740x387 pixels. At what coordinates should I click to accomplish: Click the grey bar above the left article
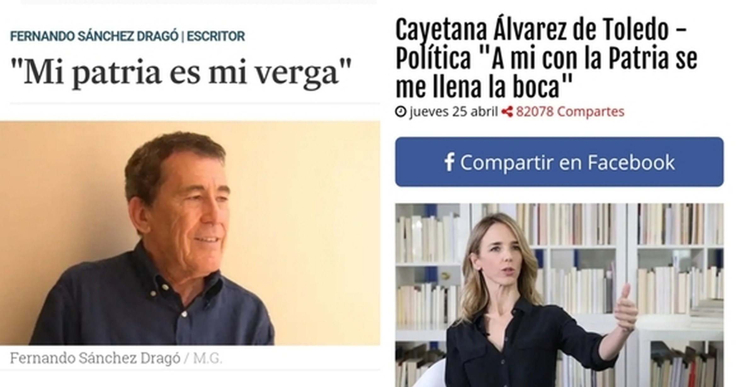[x=199, y=2]
